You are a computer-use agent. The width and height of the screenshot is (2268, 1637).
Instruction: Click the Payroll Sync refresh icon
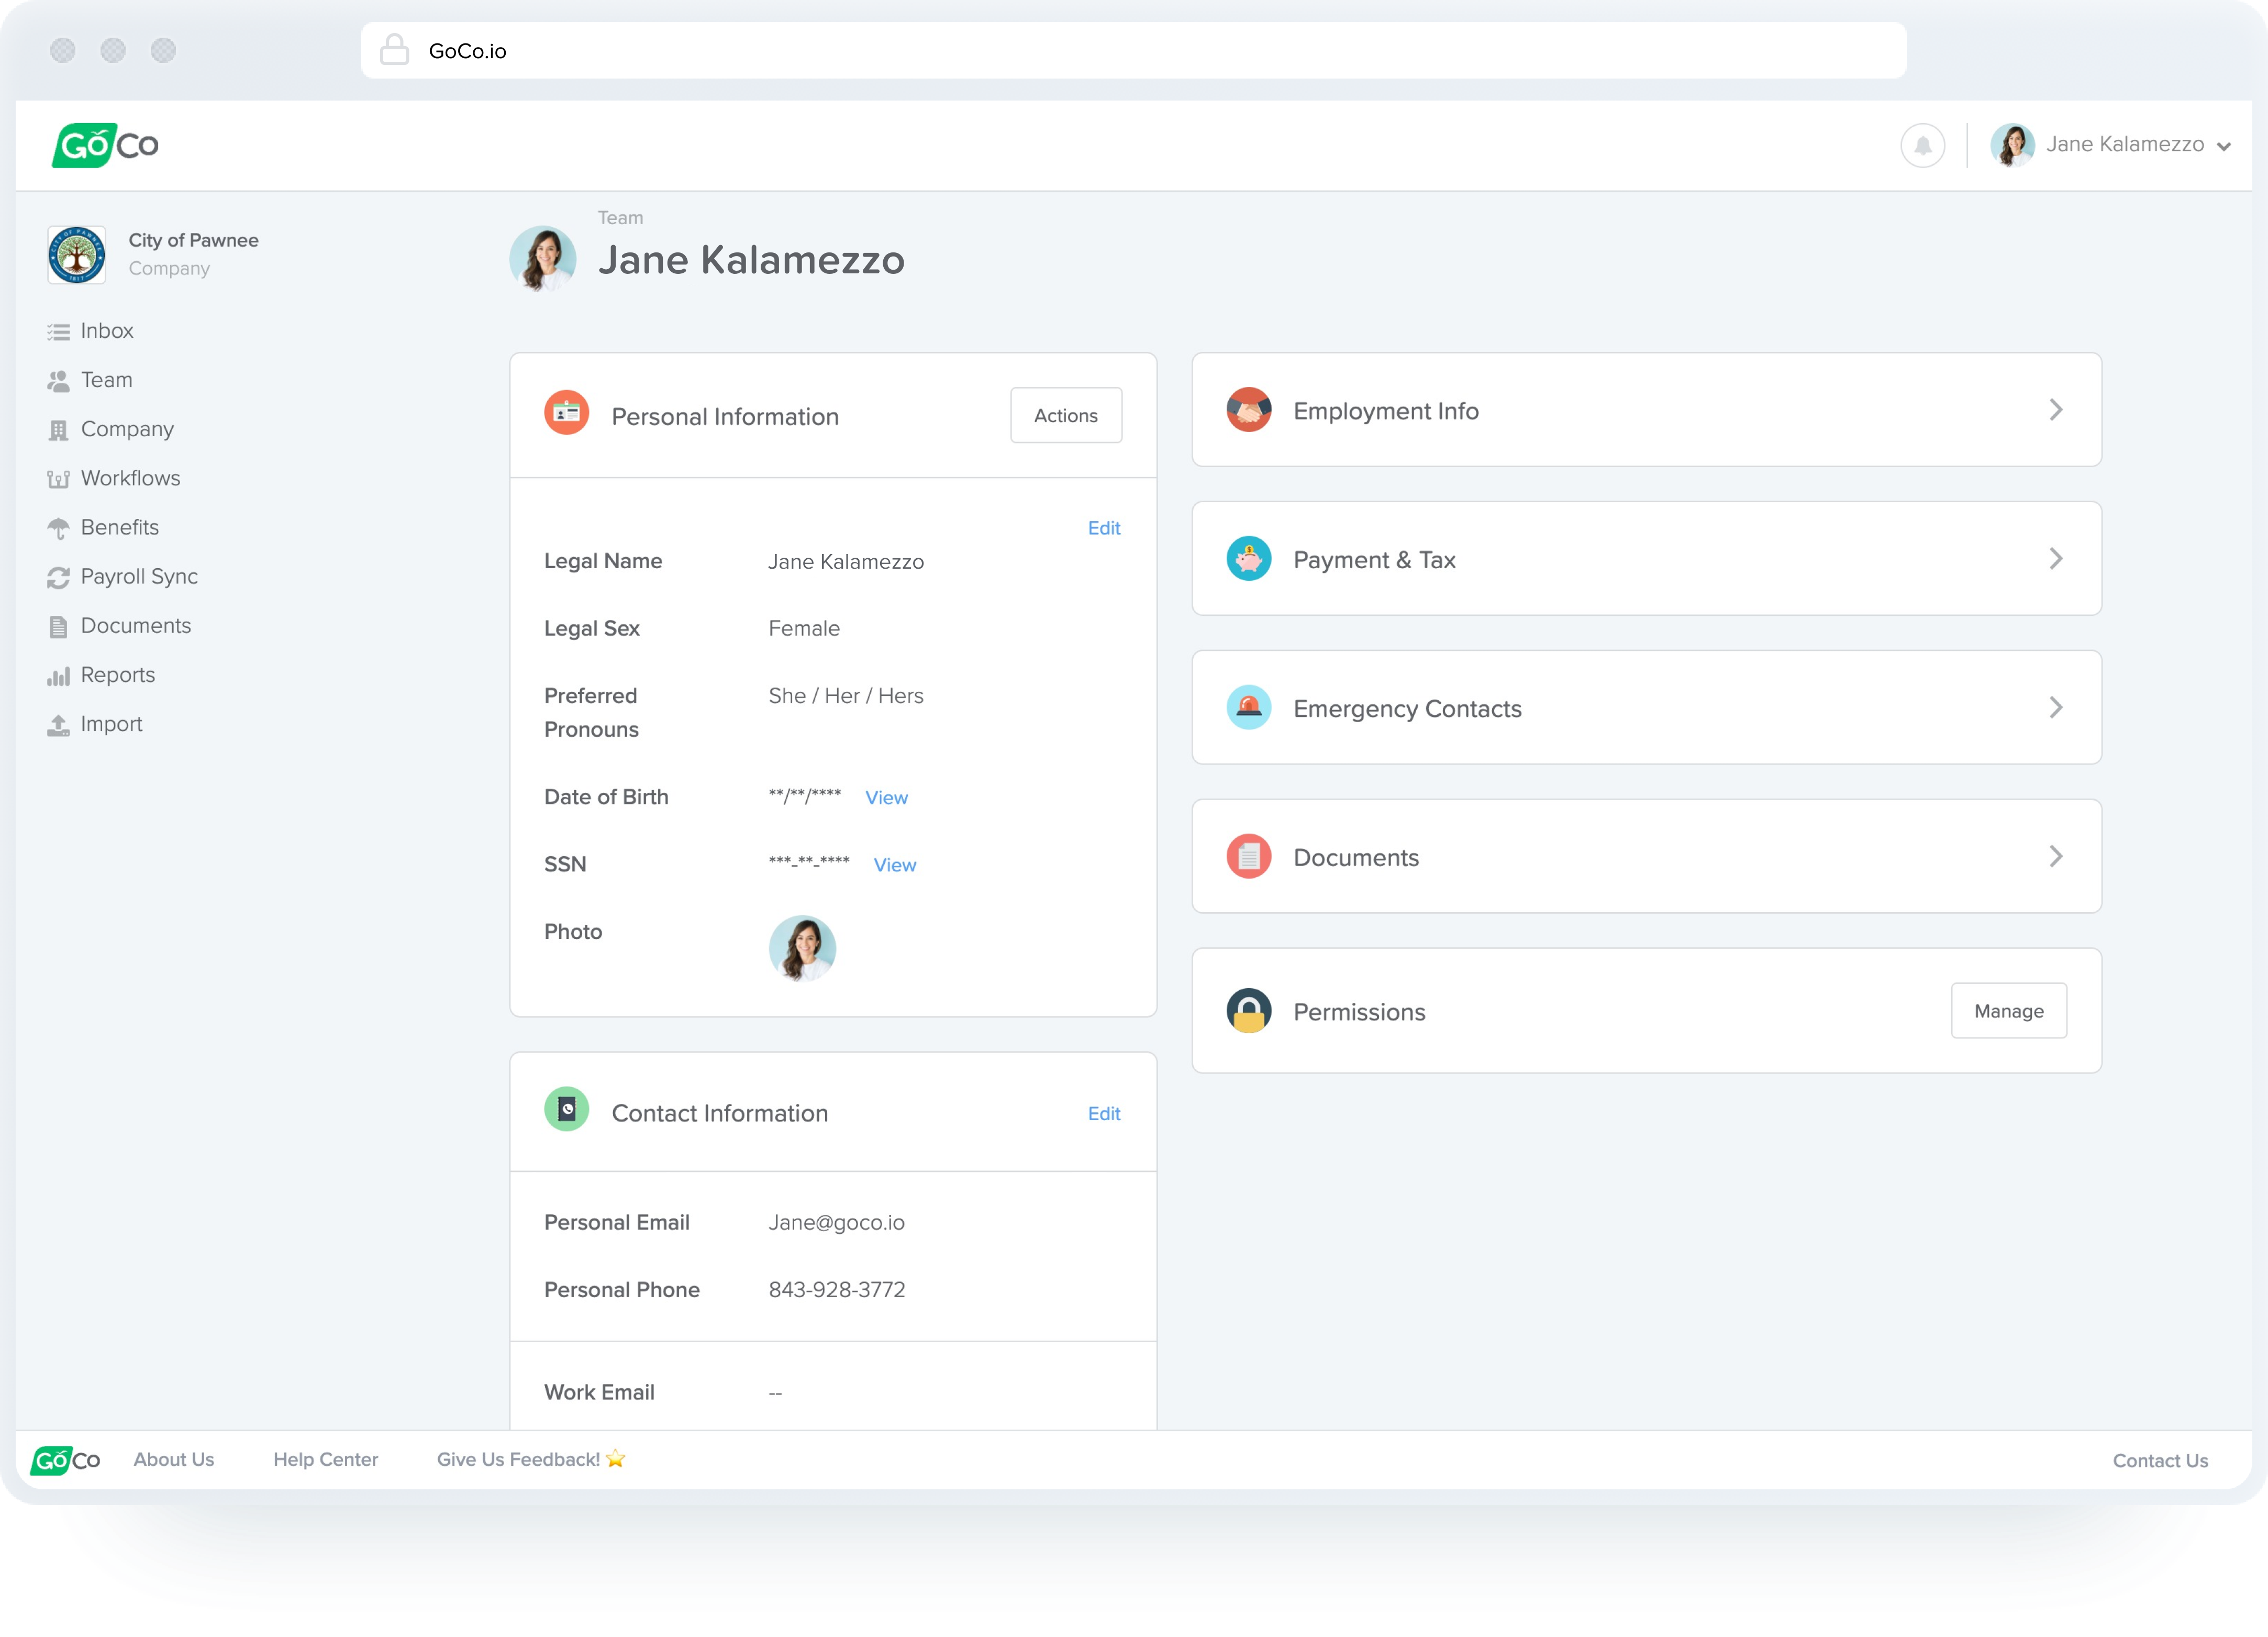coord(58,578)
